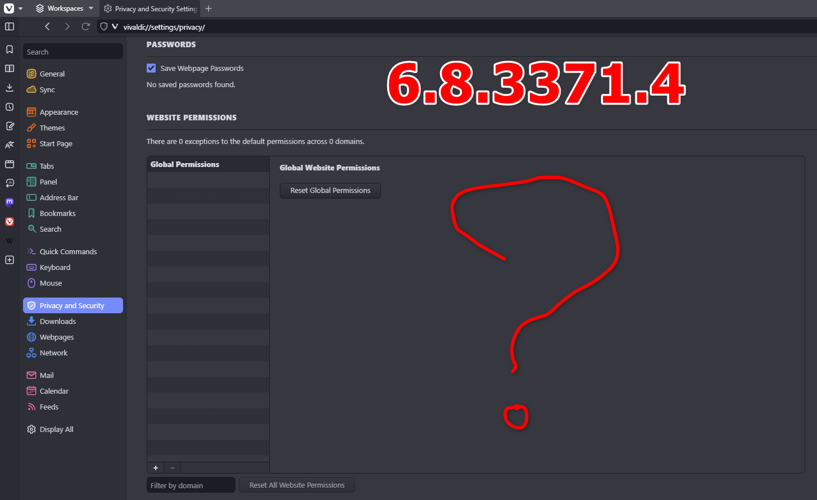This screenshot has height=500, width=817.
Task: Open the Sessions panel icon
Action: pos(10,183)
